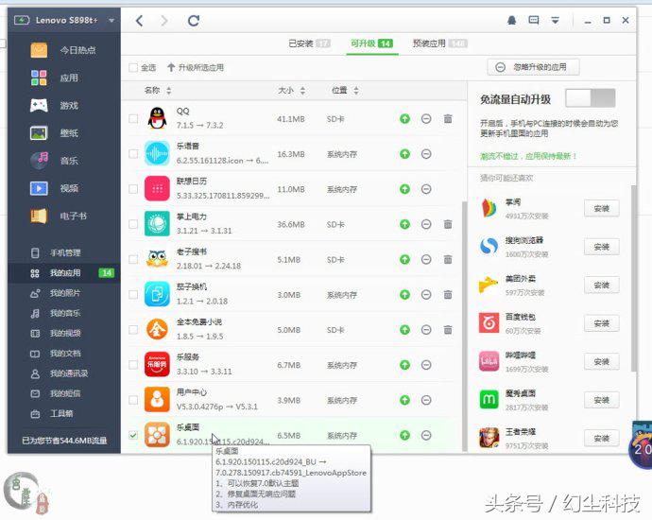The width and height of the screenshot is (652, 520).
Task: Open the feedback message icon
Action: [534, 20]
